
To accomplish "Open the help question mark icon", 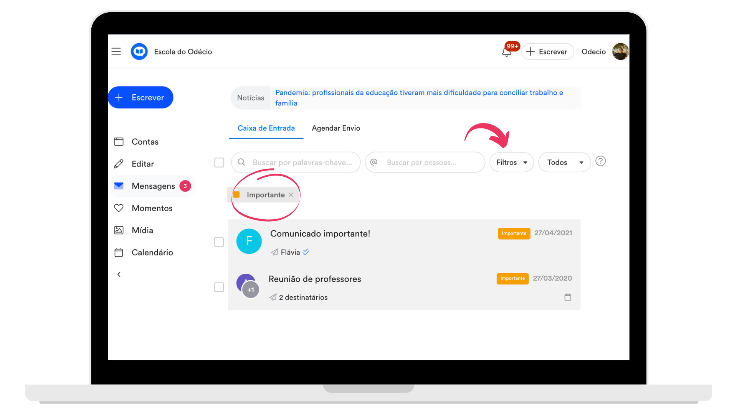I will [600, 161].
